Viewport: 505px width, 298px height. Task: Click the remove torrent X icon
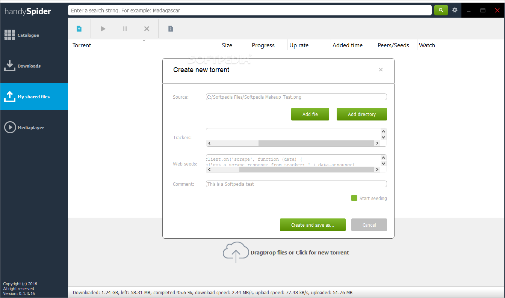point(147,29)
